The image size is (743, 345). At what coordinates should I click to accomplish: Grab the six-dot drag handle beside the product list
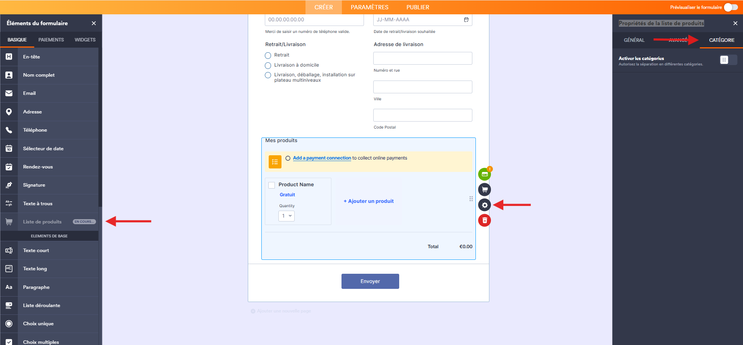click(471, 199)
